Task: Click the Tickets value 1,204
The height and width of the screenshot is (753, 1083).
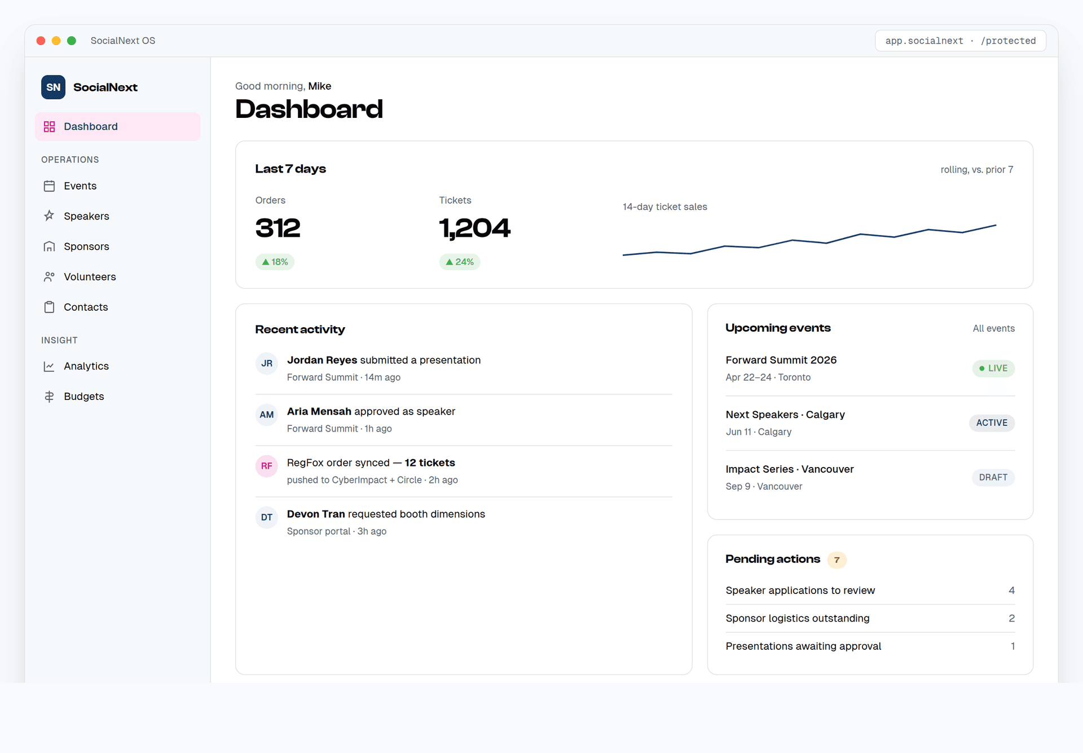Action: 474,228
